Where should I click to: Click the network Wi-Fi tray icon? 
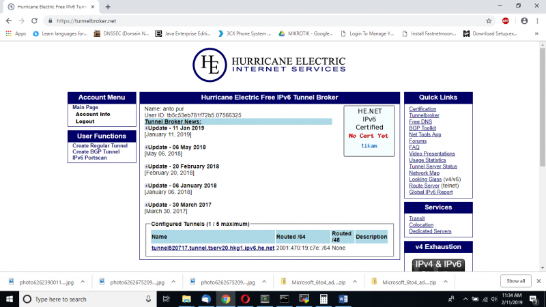[x=485, y=299]
